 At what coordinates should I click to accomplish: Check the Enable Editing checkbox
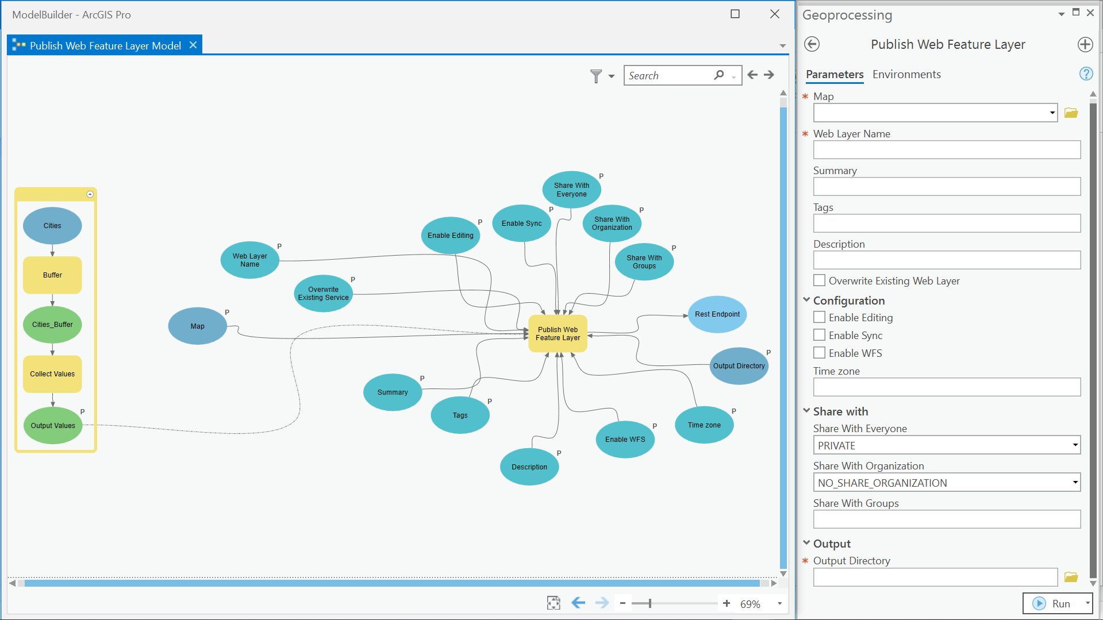coord(818,317)
